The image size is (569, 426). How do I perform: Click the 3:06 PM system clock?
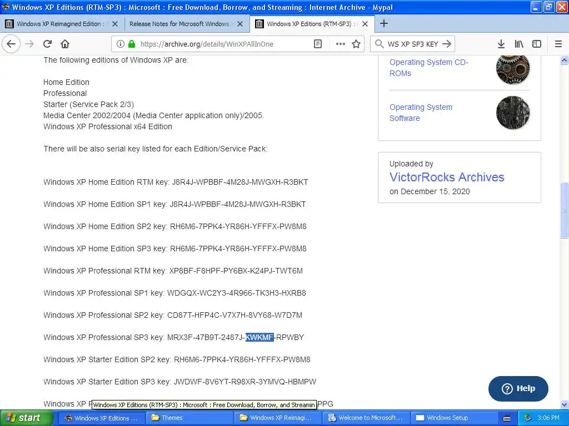click(548, 418)
